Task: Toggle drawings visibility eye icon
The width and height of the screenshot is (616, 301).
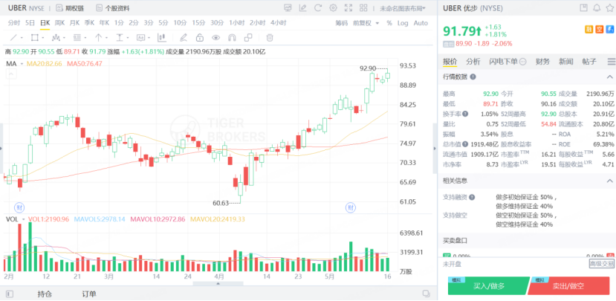Action: 215,38
